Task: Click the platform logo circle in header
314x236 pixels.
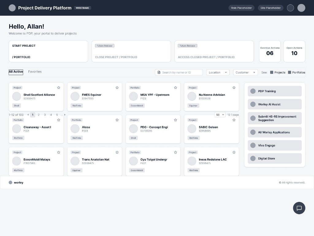Action: tap(12, 8)
